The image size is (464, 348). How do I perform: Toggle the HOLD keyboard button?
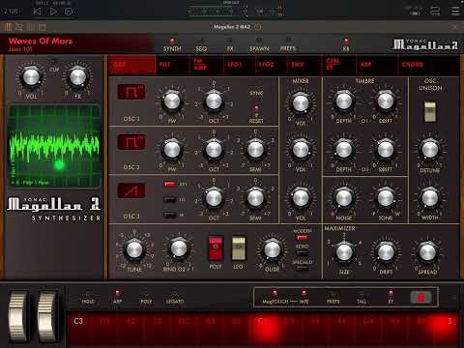pyautogui.click(x=88, y=298)
